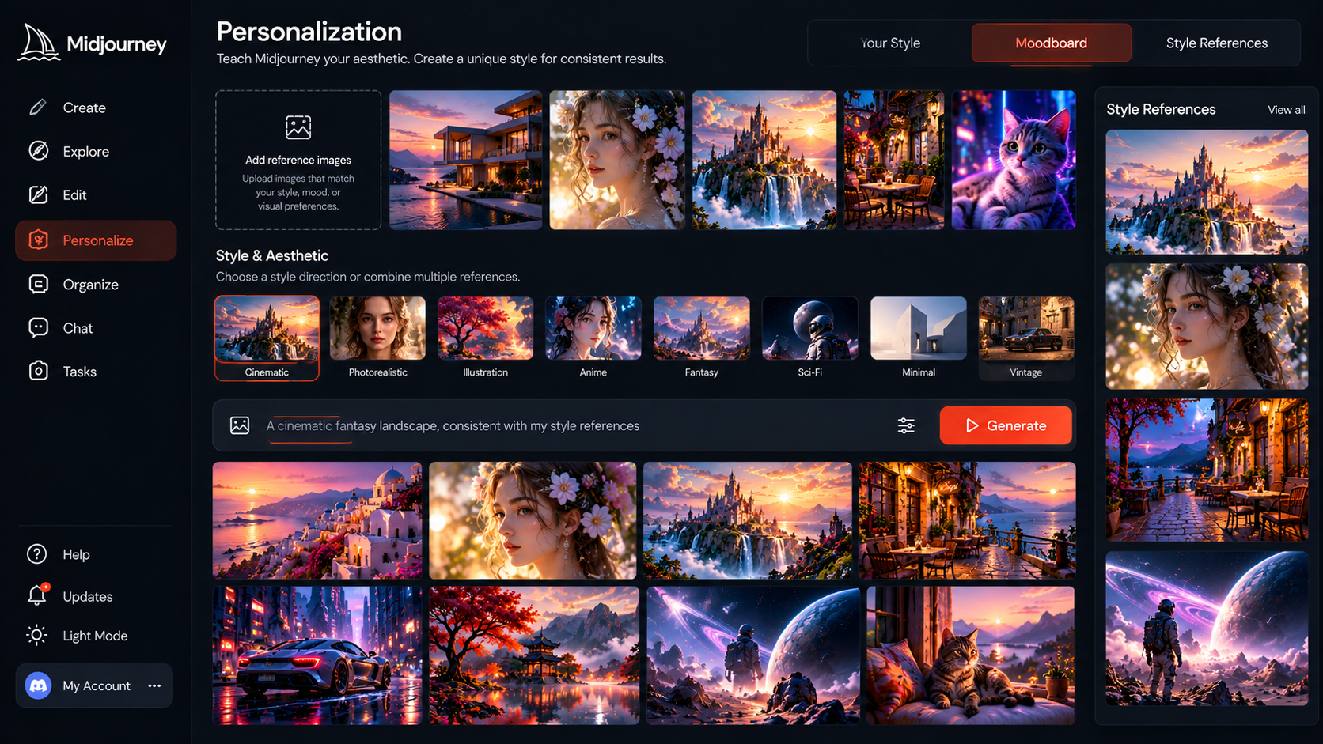Open the flower-haired woman moodboard image
Image resolution: width=1323 pixels, height=744 pixels.
point(617,160)
